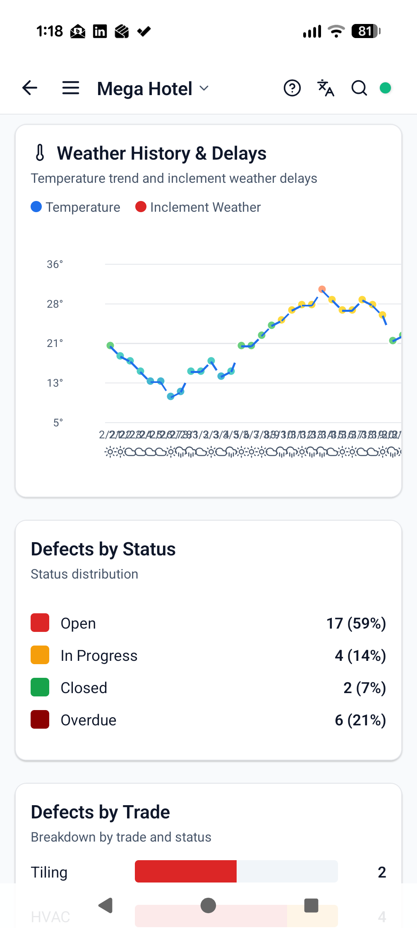Viewport: 417px width, 928px height.
Task: Tap the Overdue status label
Action: click(x=89, y=720)
